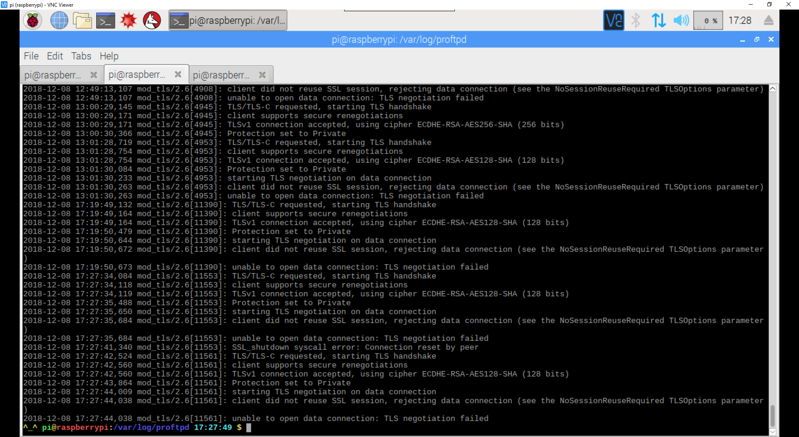Open the Bluetooth tray menu

635,20
